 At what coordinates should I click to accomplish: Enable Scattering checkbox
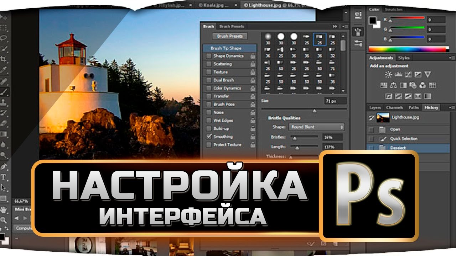[x=209, y=64]
